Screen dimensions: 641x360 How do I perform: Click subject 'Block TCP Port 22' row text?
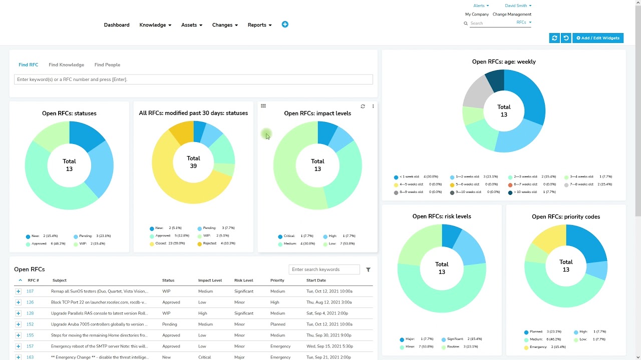pyautogui.click(x=99, y=302)
